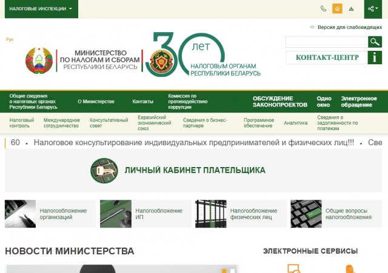Open Электронное обращение menu item
Viewport: 388px width, 273px height.
coord(359,102)
